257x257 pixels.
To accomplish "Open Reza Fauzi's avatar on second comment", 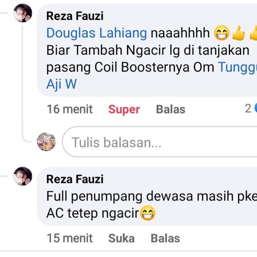I will [x=23, y=176].
